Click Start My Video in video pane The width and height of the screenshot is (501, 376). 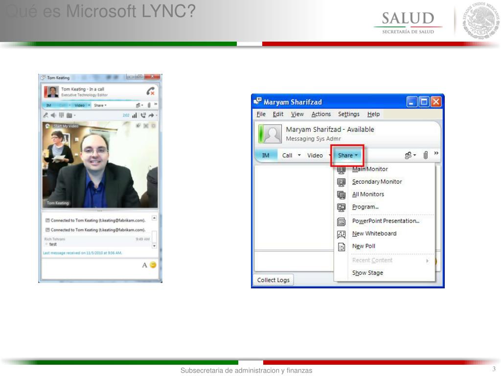pos(62,126)
